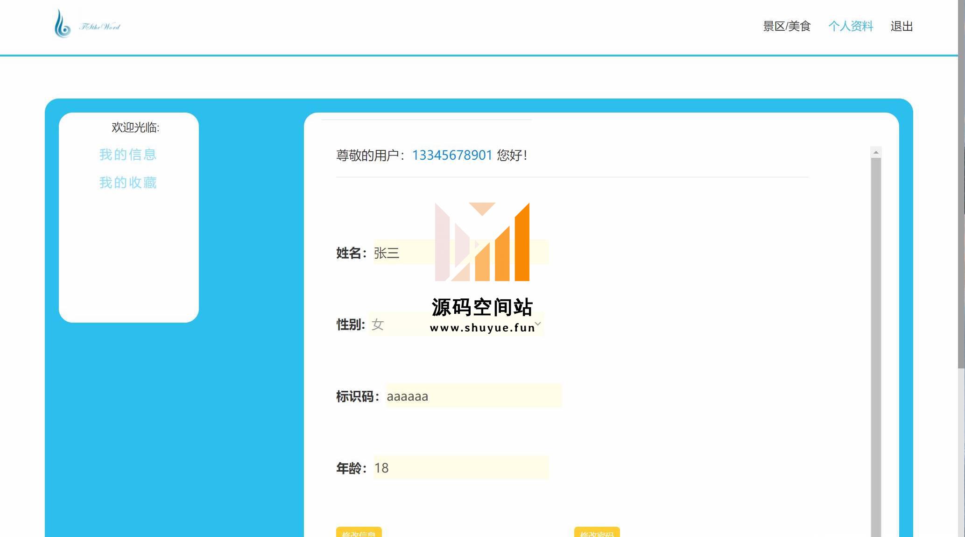The width and height of the screenshot is (965, 537).
Task: Click the user phone number 13345678901
Action: [452, 155]
